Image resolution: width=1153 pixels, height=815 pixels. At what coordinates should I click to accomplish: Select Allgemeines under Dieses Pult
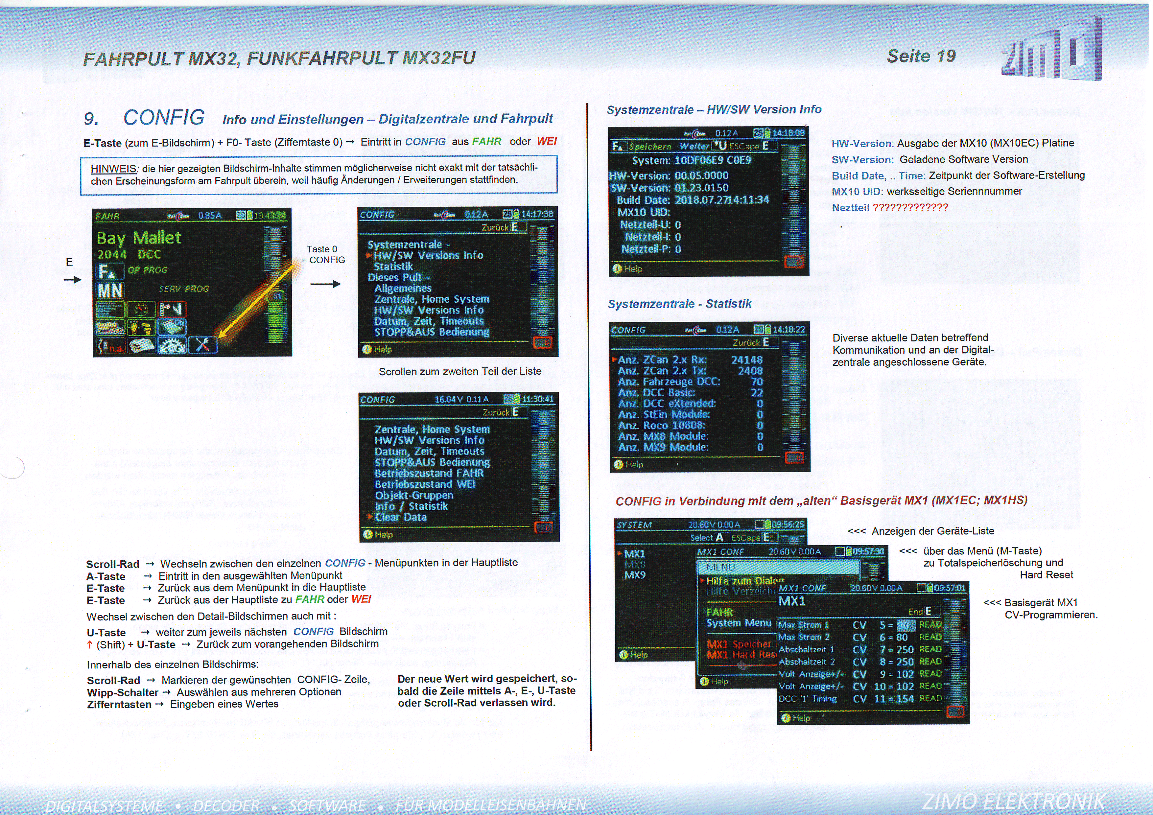point(403,288)
